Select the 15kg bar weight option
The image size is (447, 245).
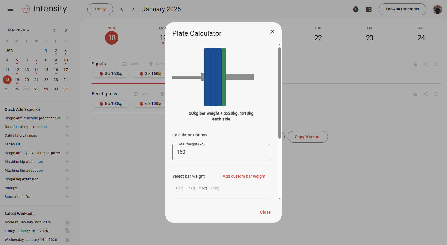click(190, 188)
